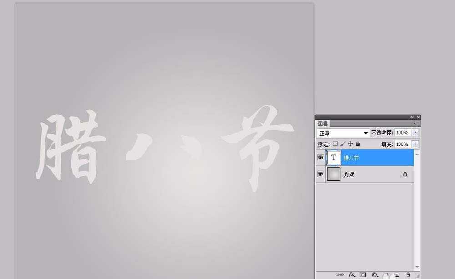Image resolution: width=455 pixels, height=279 pixels.
Task: Enable lock transparent pixels
Action: [x=336, y=144]
